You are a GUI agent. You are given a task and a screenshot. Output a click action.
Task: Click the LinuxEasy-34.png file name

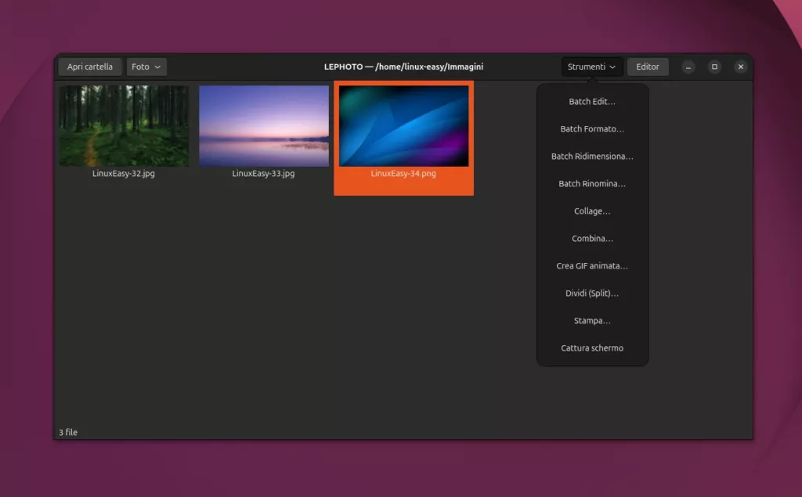pos(403,173)
